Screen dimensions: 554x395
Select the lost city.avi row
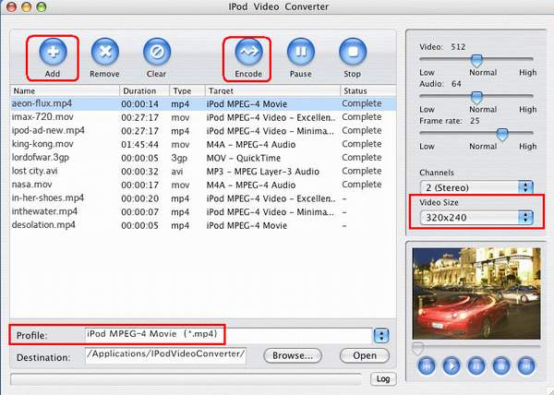click(203, 172)
